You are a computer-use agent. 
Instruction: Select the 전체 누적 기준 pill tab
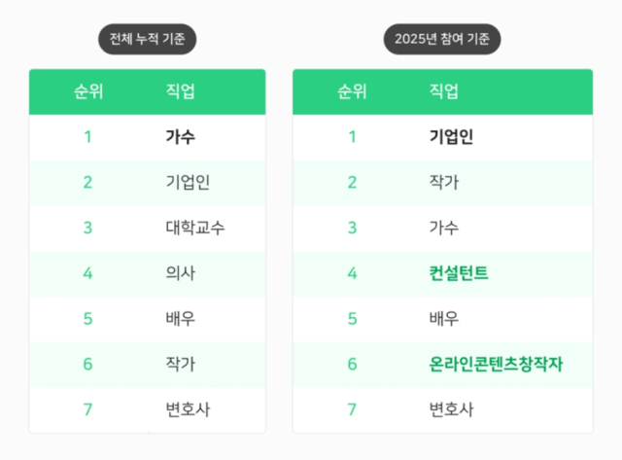click(x=148, y=40)
